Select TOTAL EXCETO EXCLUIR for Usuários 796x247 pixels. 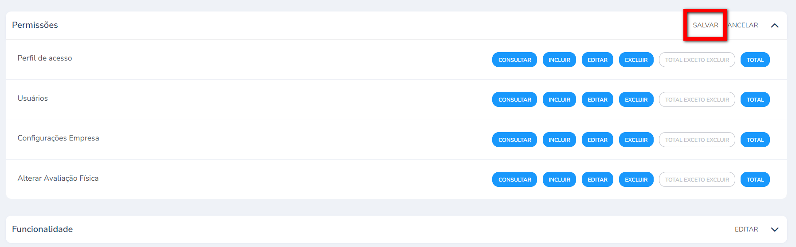[697, 100]
